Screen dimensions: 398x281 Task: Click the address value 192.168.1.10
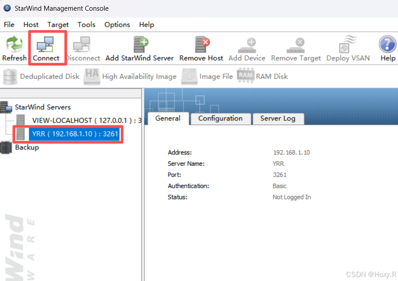pyautogui.click(x=292, y=153)
